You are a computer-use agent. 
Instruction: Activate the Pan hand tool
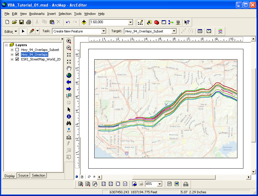(x=69, y=69)
